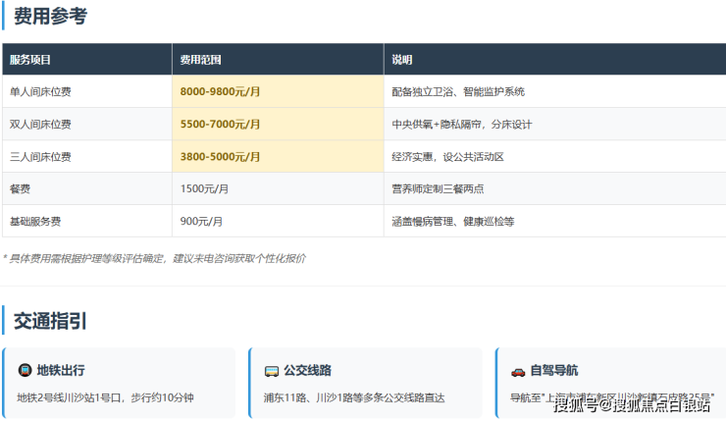Click the 8000-9800元/月 price cell

[x=221, y=92]
